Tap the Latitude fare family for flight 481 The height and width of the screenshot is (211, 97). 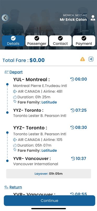click(x=49, y=102)
